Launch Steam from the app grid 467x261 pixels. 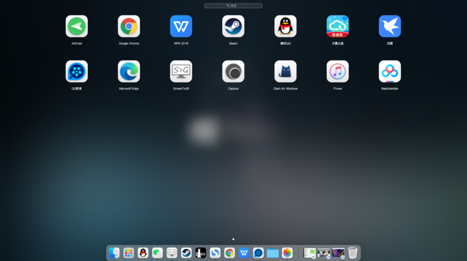tap(233, 26)
